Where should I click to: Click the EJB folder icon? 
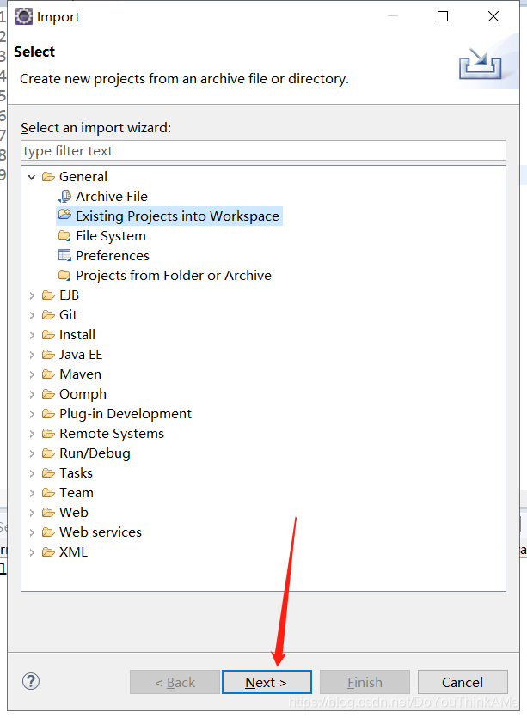click(x=48, y=295)
